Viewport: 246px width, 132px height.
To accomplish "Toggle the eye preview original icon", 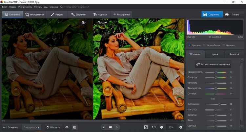I will 67,127.
